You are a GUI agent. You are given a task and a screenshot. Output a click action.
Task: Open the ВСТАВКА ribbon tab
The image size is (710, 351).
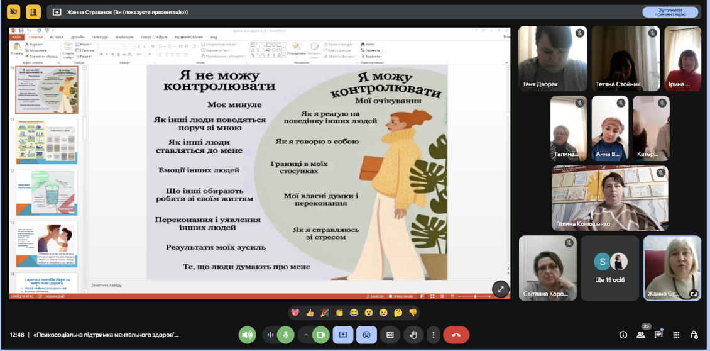pyautogui.click(x=57, y=37)
